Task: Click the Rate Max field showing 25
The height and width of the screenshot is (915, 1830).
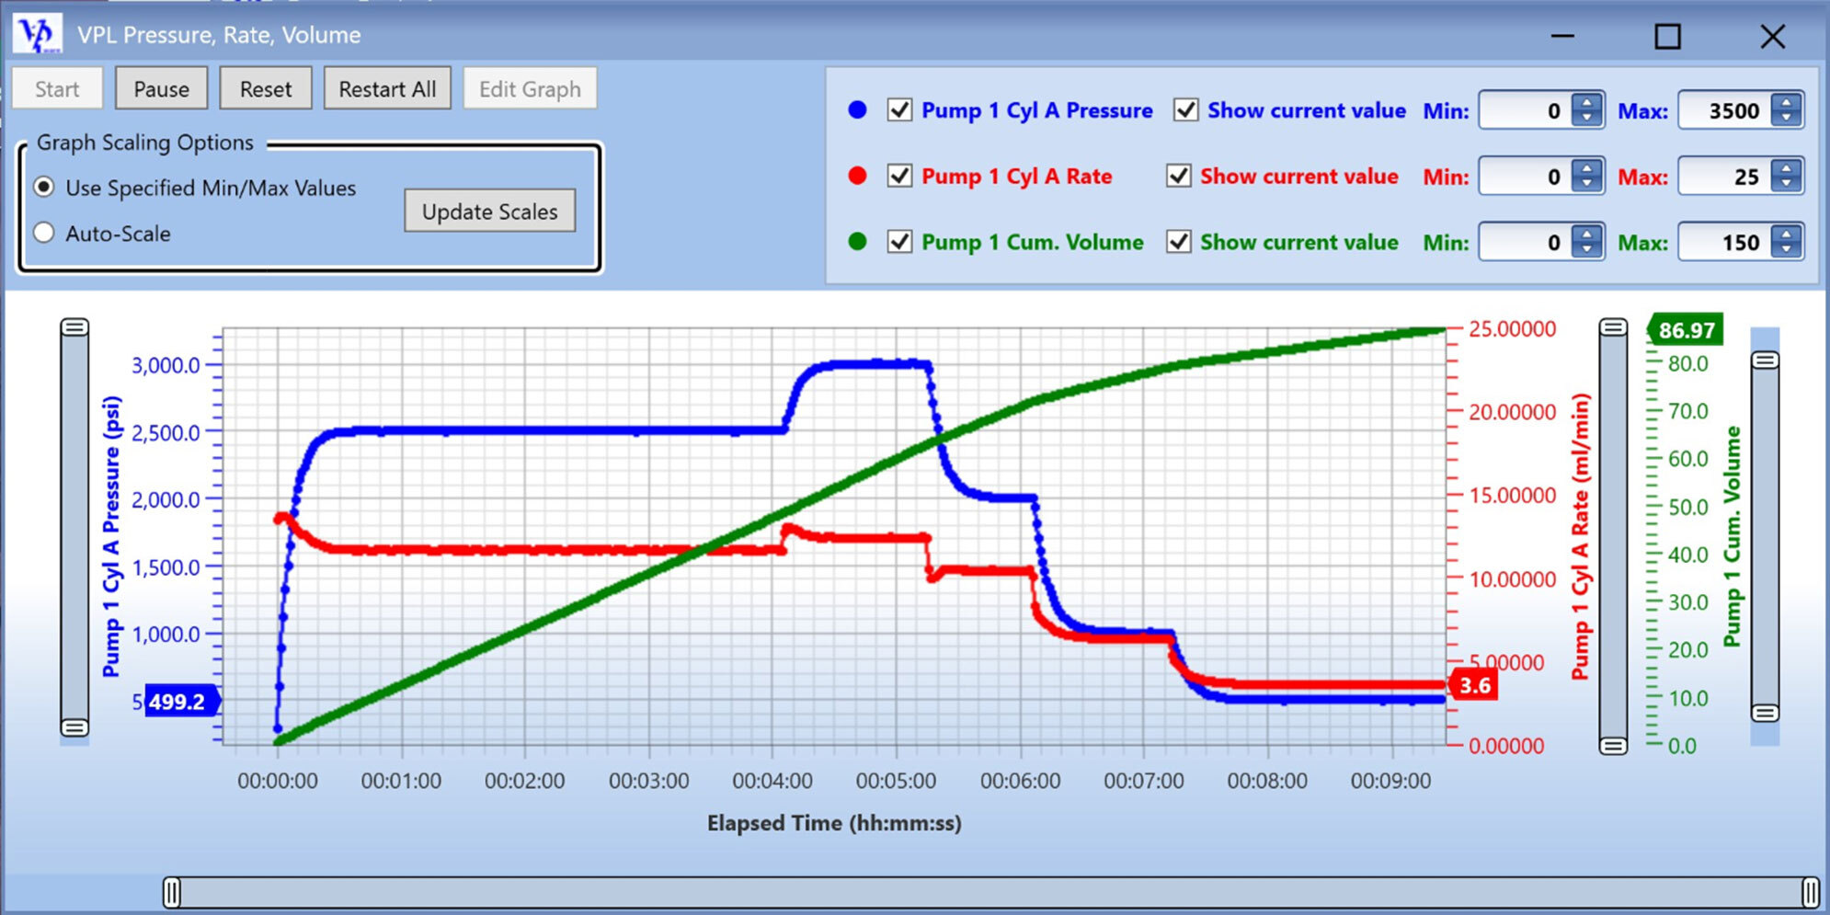Action: (1726, 177)
